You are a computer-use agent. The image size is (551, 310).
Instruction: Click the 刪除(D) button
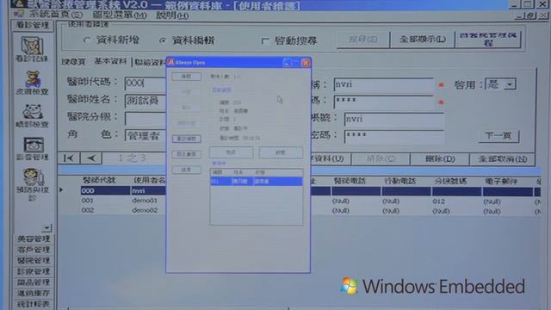tap(440, 158)
